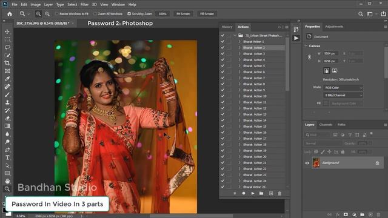388x218 pixels.
Task: Select the Crop tool
Action: click(7, 63)
